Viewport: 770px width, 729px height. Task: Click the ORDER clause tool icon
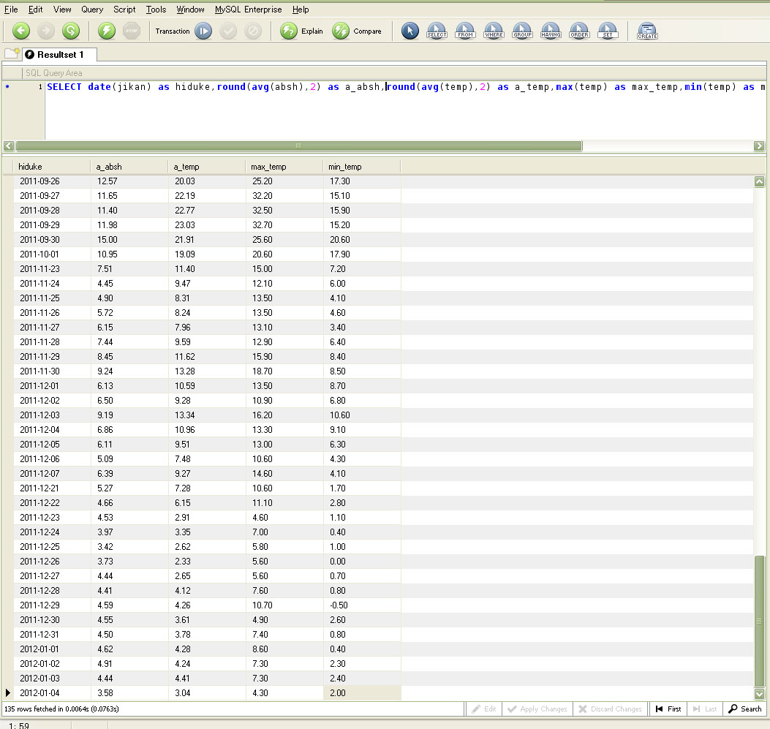(579, 31)
